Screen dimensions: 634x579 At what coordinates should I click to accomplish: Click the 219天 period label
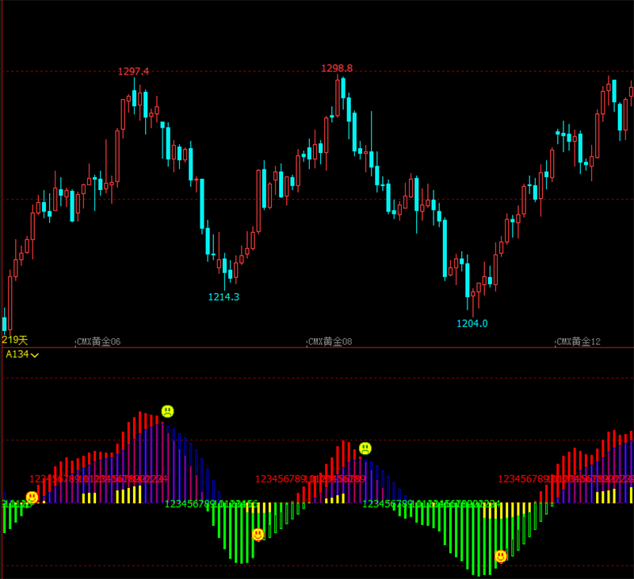click(14, 340)
